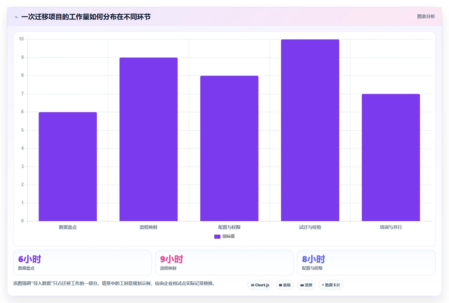The width and height of the screenshot is (449, 303).
Task: Open the 8小时 配置与权限 card
Action: click(x=366, y=263)
